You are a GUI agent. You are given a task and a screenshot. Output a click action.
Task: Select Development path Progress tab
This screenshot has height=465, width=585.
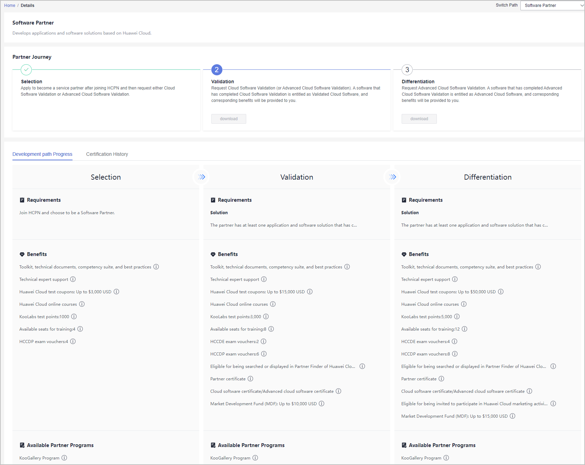(x=42, y=154)
